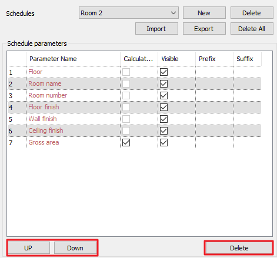This screenshot has width=277, height=258.
Task: Move parameter up with UP button
Action: tap(28, 248)
